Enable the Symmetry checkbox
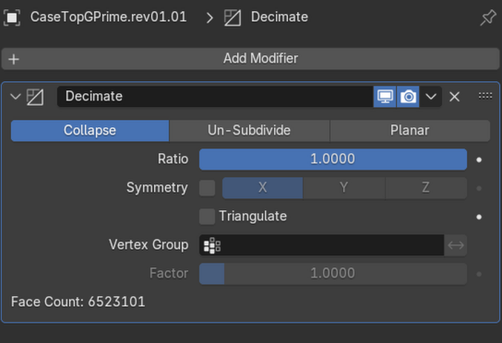This screenshot has width=502, height=343. pyautogui.click(x=207, y=188)
